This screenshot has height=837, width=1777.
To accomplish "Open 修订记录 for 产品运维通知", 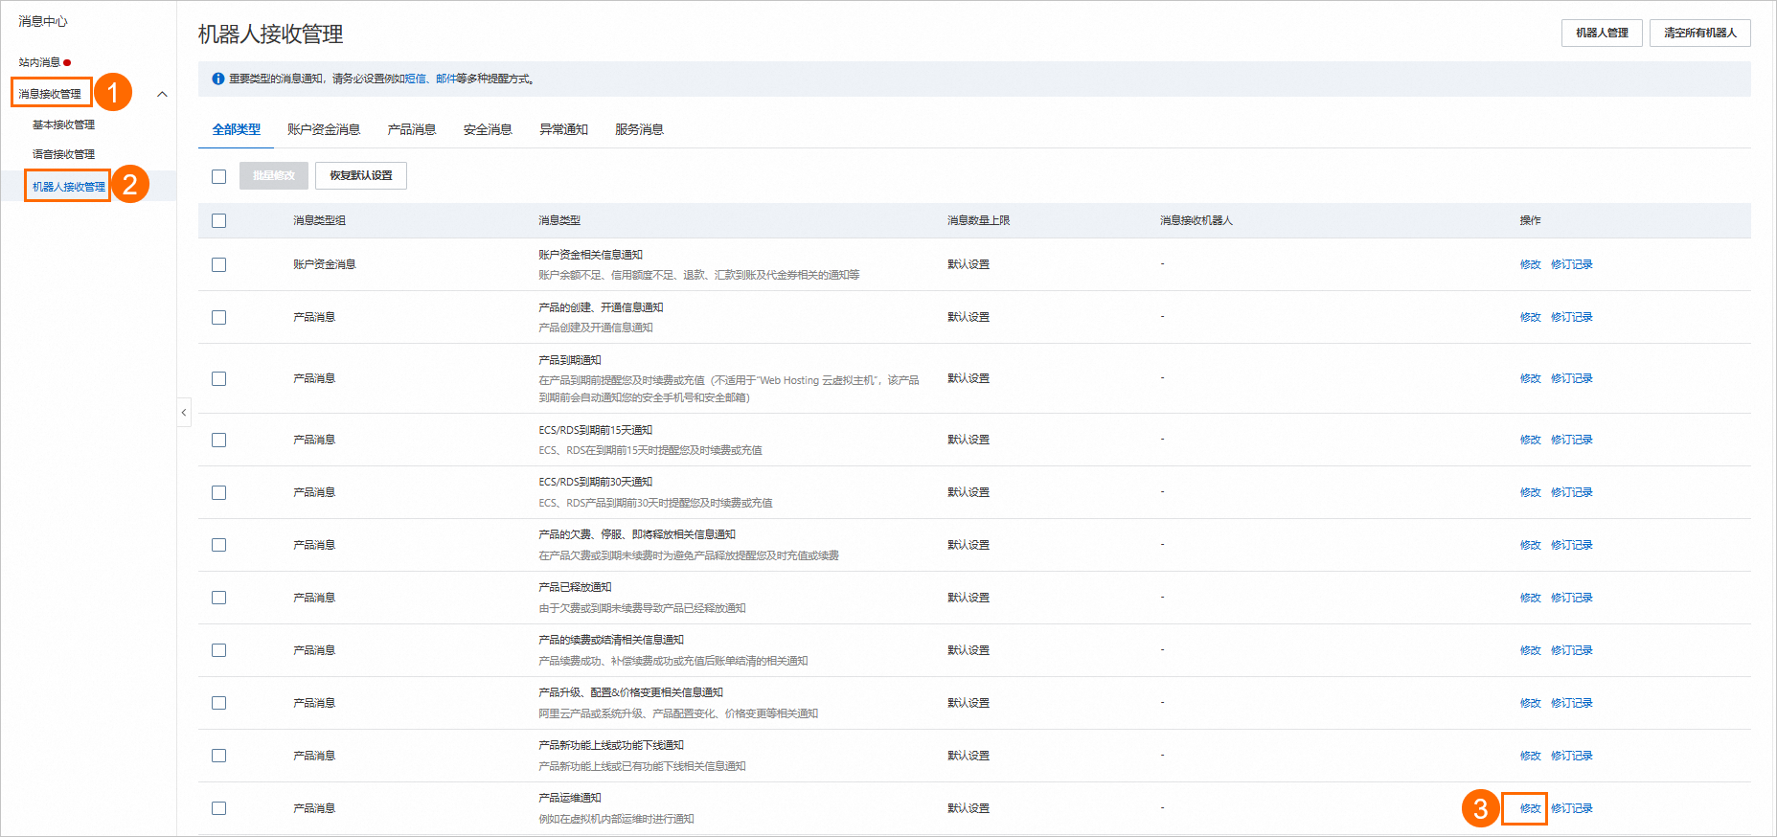I will [1571, 808].
